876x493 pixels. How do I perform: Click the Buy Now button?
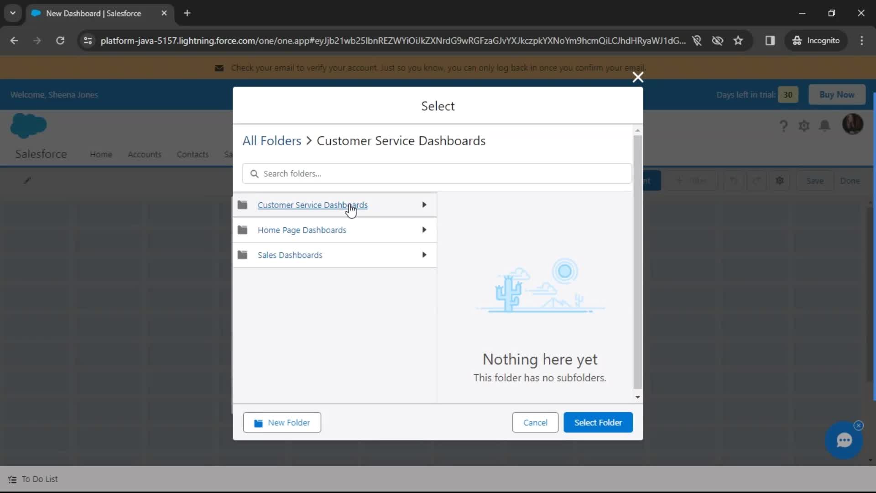837,94
